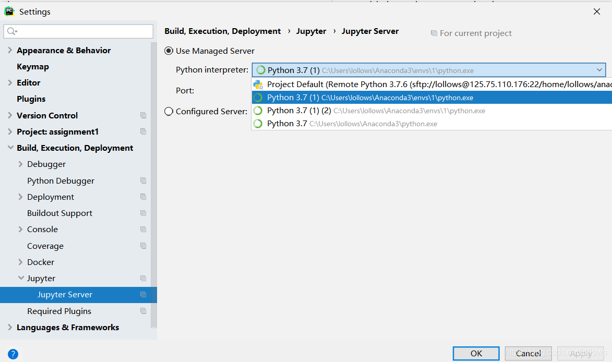The height and width of the screenshot is (362, 612).
Task: Open the Python interpreter dropdown arrow
Action: coord(599,70)
